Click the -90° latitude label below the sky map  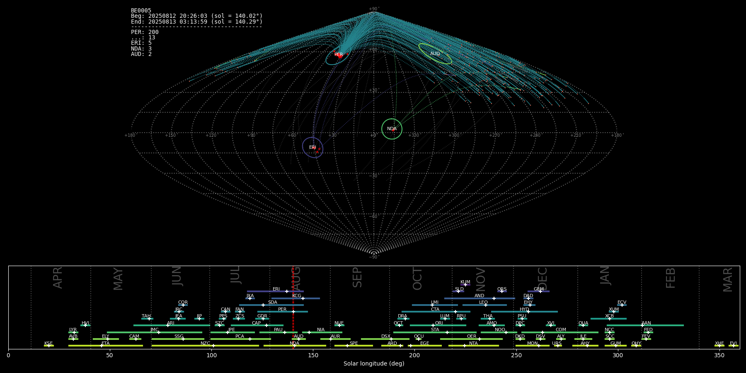(x=374, y=257)
